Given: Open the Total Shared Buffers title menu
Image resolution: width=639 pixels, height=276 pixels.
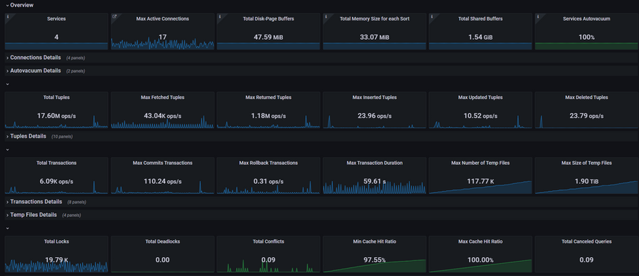Looking at the screenshot, I should [x=480, y=19].
